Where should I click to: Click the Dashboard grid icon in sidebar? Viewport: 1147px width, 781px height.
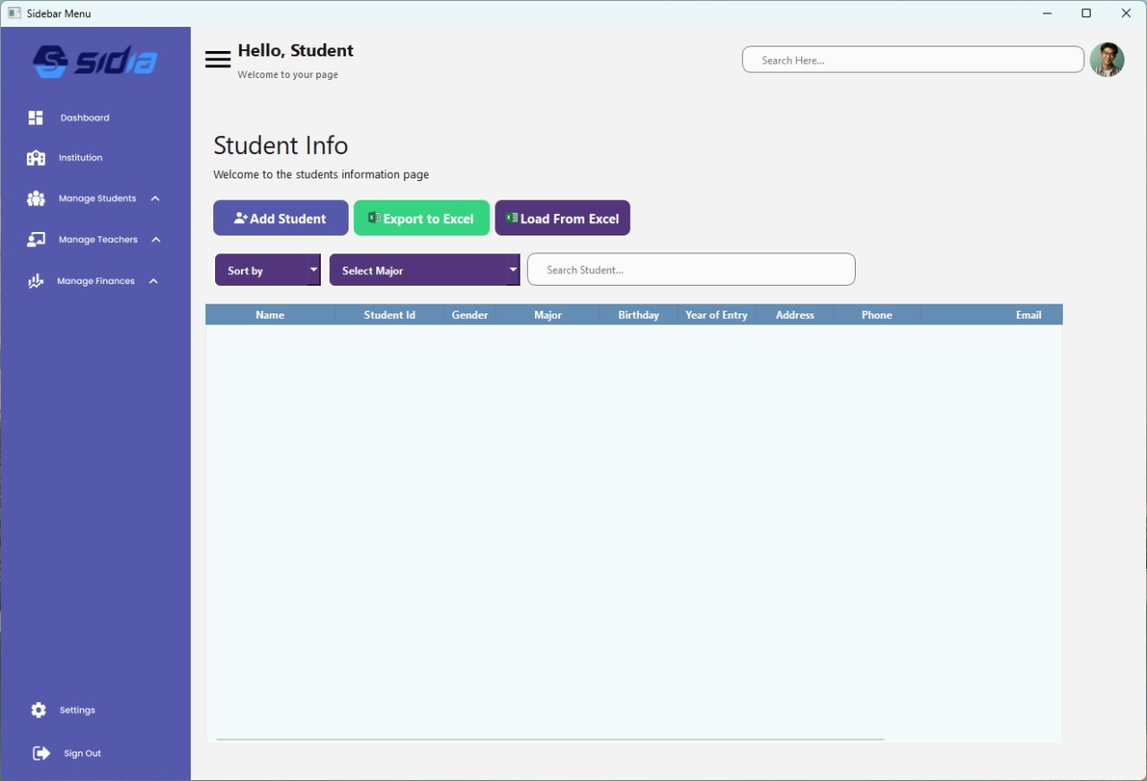point(36,117)
